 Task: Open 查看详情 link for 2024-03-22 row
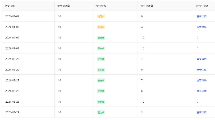point(202,112)
